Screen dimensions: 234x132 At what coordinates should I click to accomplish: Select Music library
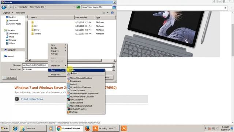click(10, 37)
